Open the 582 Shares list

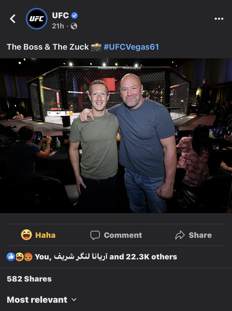29,279
